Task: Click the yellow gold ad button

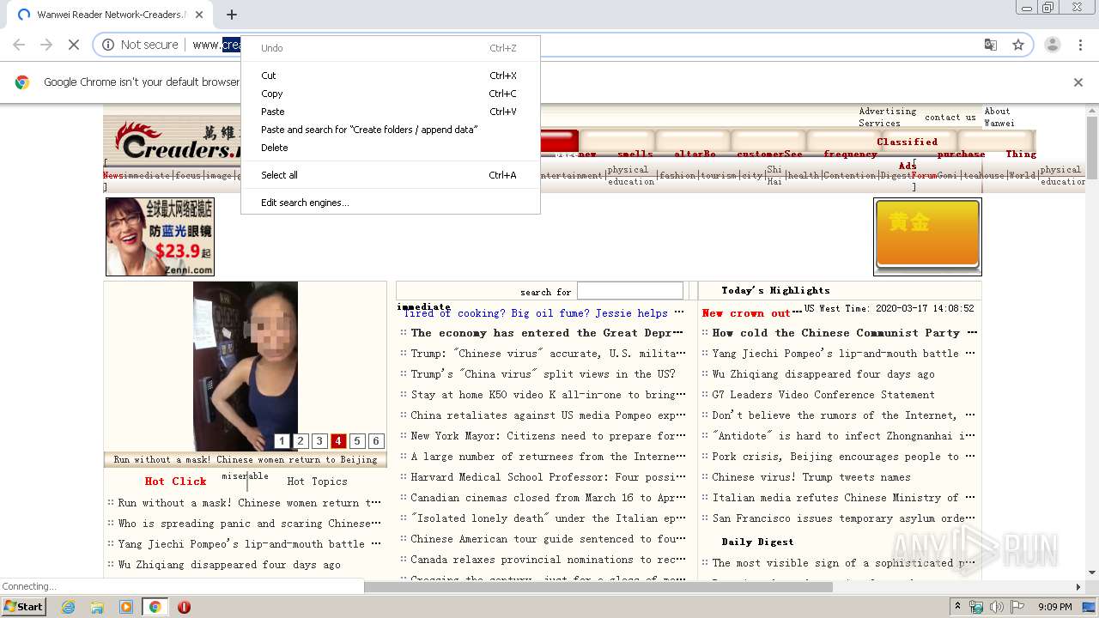Action: 927,236
